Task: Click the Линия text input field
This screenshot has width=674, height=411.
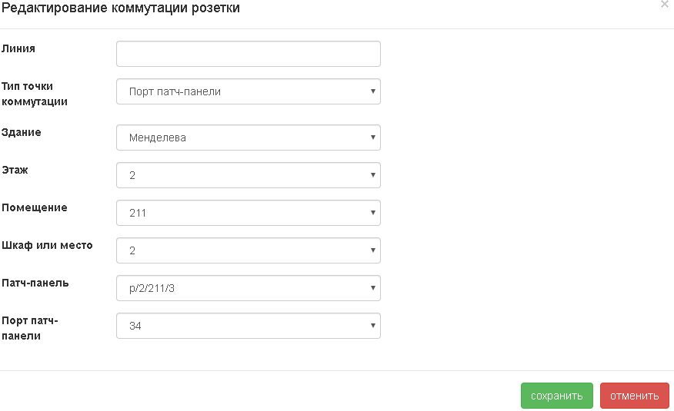Action: coord(248,54)
